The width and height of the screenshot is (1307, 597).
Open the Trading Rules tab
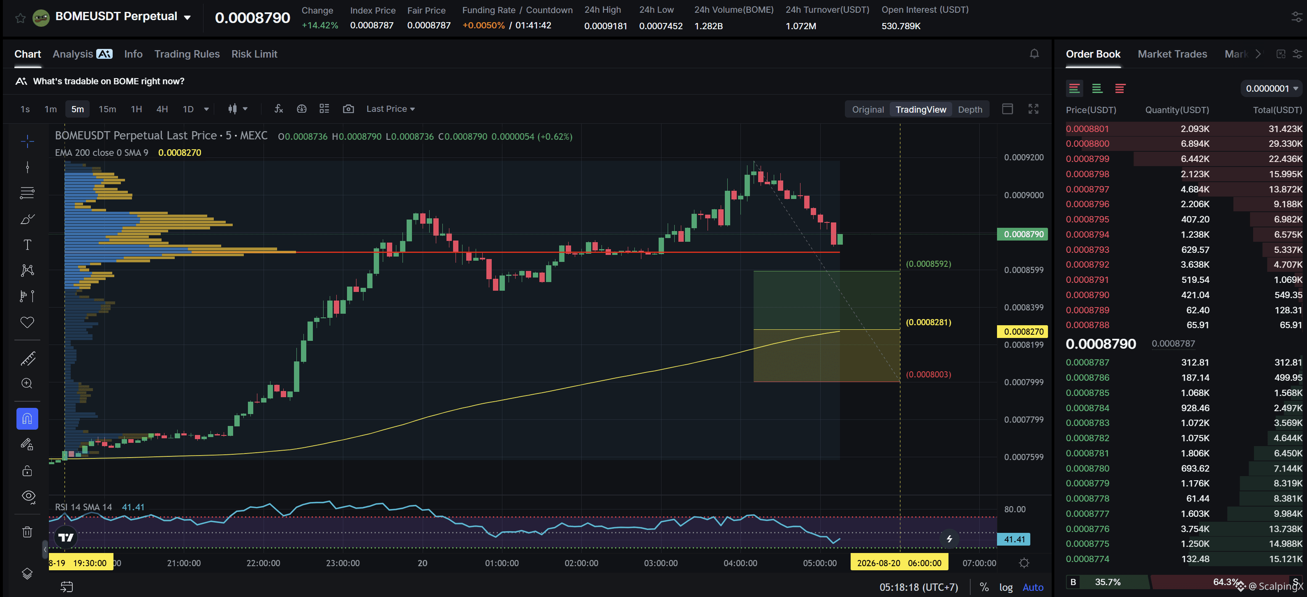tap(187, 54)
